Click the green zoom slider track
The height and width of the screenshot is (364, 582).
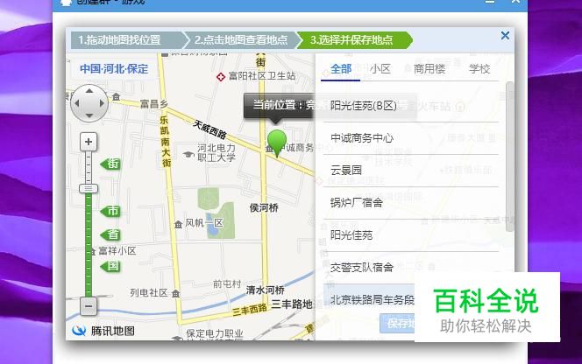click(x=89, y=245)
